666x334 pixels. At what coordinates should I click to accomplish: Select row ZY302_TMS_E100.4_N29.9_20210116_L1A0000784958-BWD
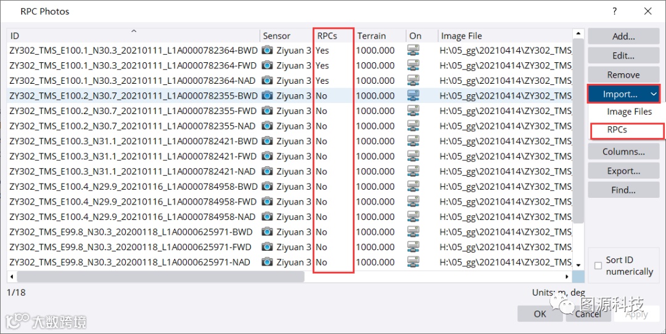tap(290, 187)
